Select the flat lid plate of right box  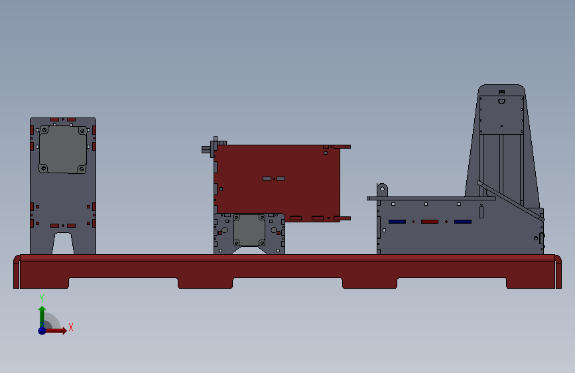431,198
